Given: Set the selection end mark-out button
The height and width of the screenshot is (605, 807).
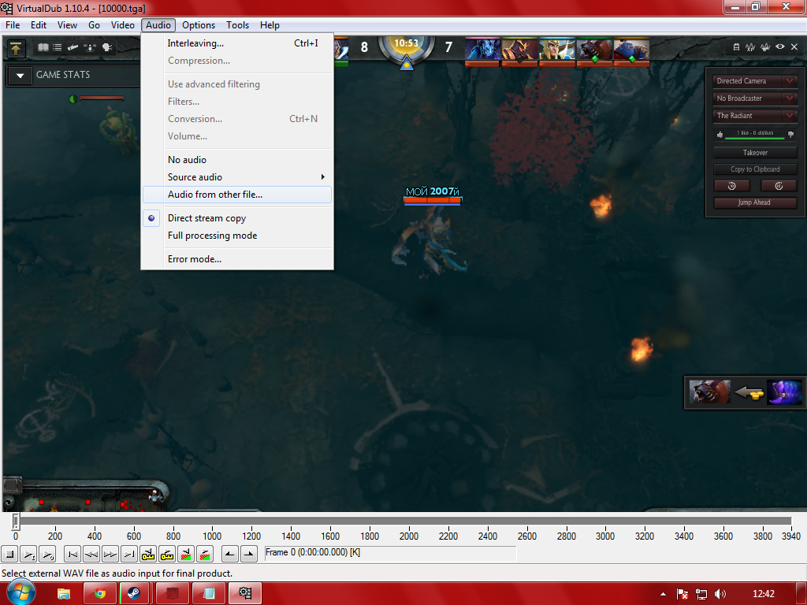Looking at the screenshot, I should click(249, 554).
